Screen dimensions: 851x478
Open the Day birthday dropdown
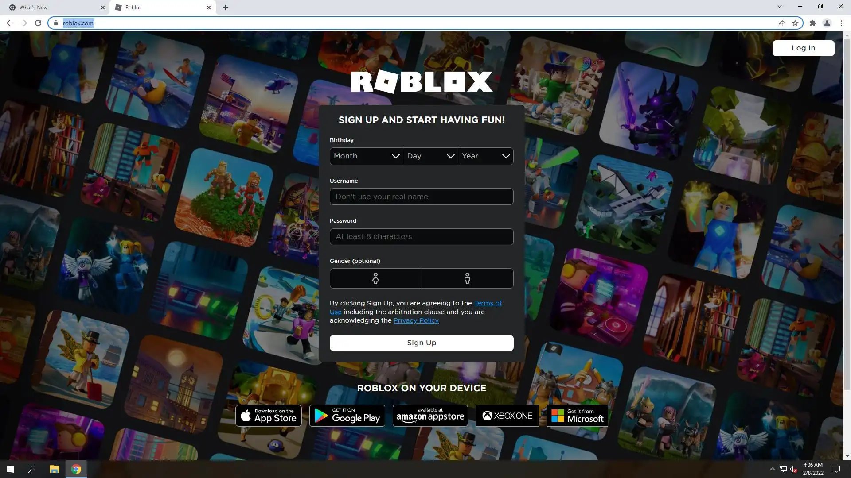point(430,156)
